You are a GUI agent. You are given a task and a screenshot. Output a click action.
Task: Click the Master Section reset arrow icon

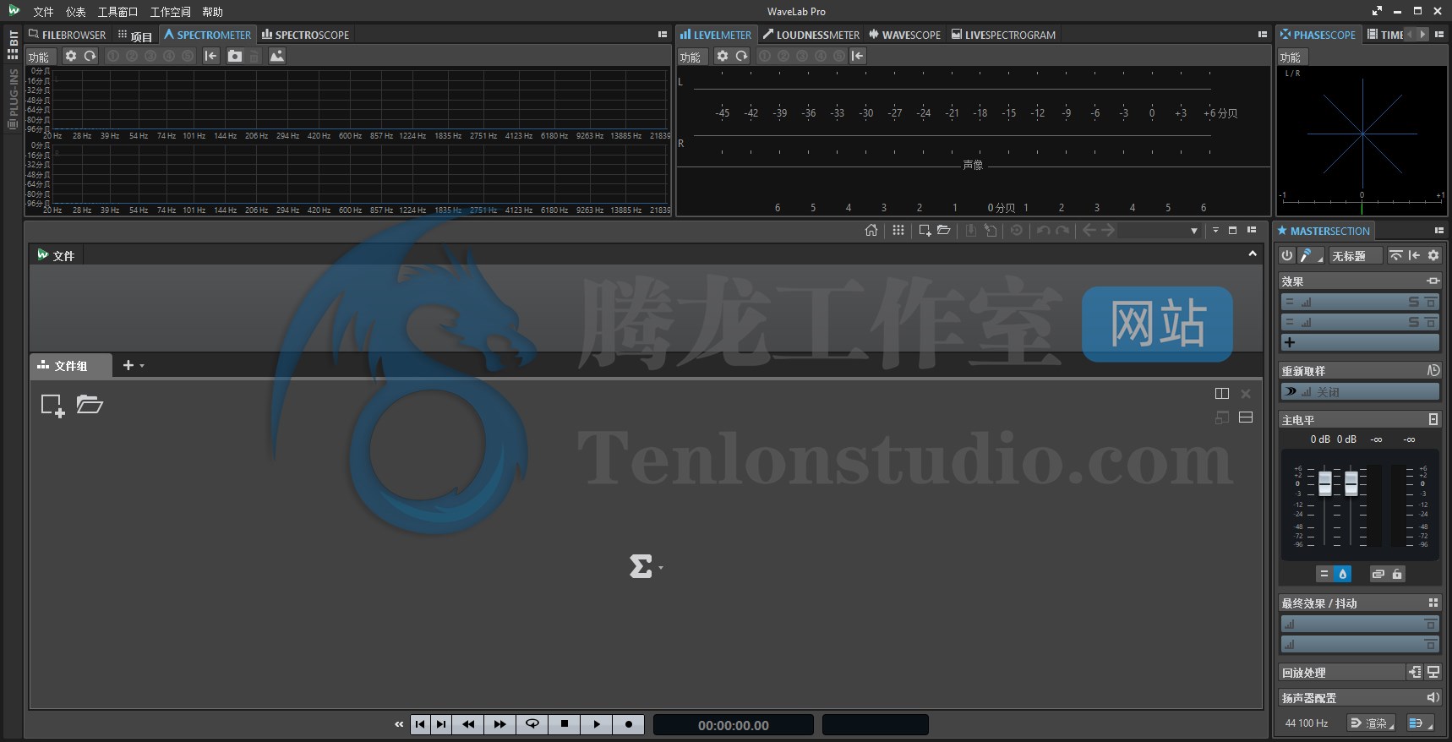(x=1415, y=255)
